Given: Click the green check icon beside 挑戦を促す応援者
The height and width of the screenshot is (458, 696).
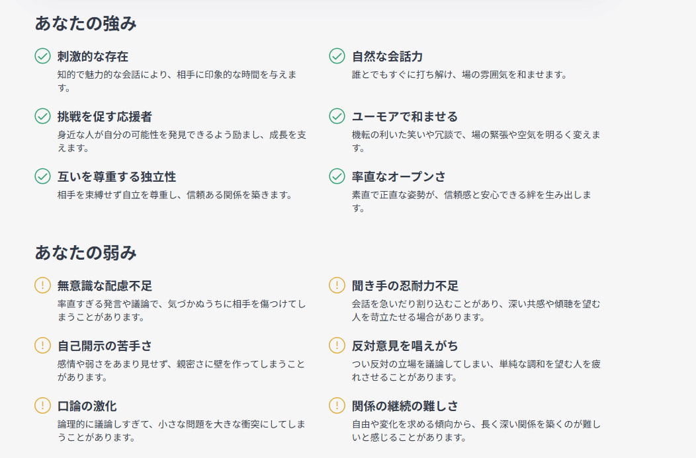Looking at the screenshot, I should (42, 116).
